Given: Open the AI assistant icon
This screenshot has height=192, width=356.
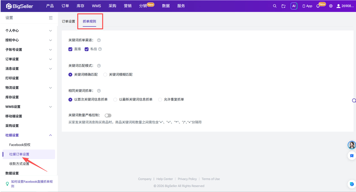Looking at the screenshot, I should (294, 6).
